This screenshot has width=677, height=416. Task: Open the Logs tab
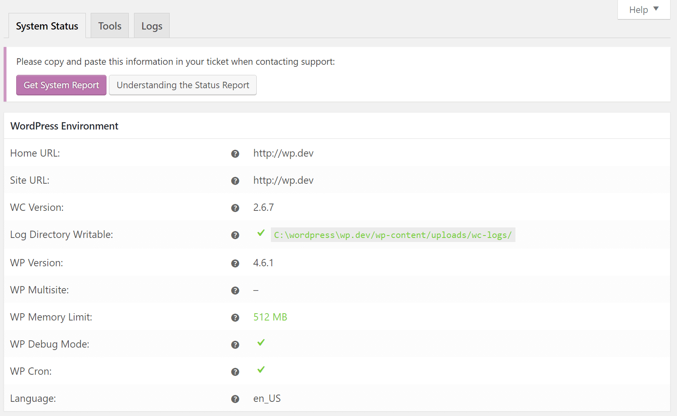point(152,26)
